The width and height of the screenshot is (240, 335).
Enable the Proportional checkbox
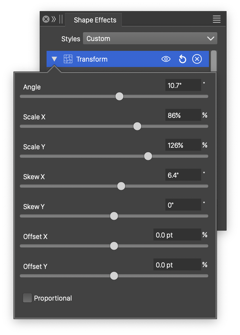point(27,298)
